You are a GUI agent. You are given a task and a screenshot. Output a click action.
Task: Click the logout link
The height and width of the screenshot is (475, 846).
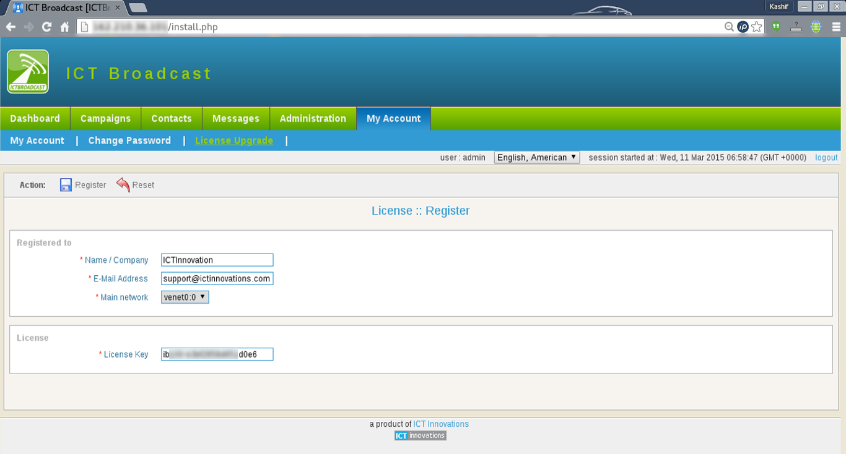pos(826,158)
